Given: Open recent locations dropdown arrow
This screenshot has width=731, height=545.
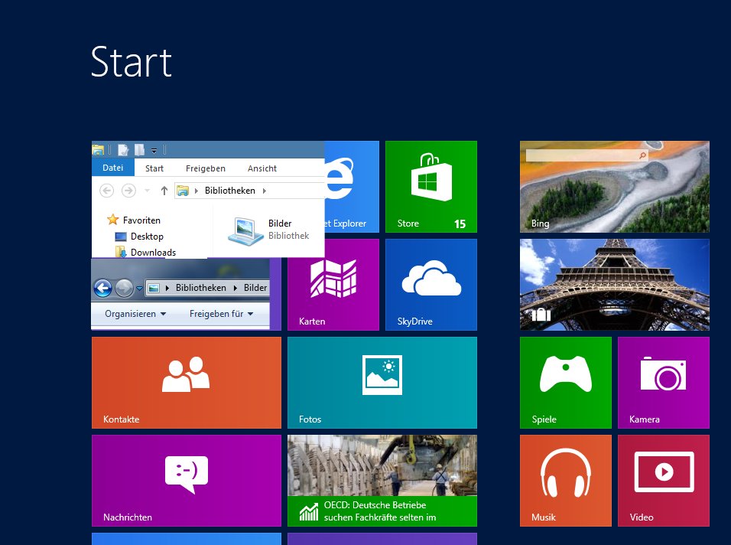Looking at the screenshot, I should [x=148, y=191].
